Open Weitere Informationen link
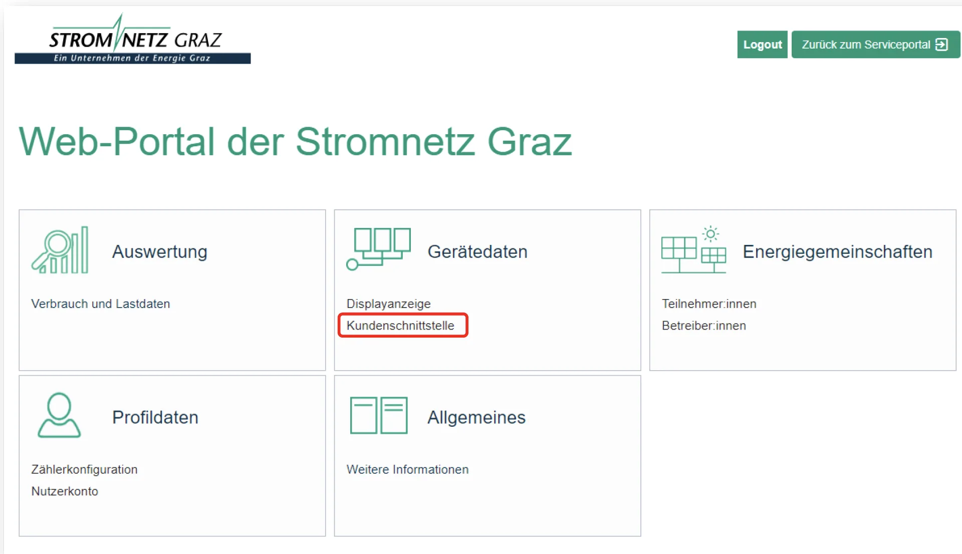 [x=407, y=469]
